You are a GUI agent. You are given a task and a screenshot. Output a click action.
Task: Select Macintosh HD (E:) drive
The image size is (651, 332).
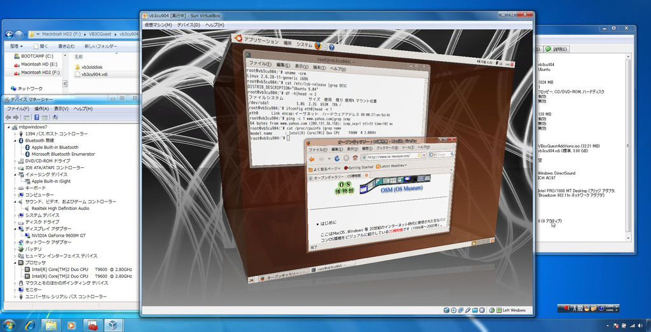[36, 64]
